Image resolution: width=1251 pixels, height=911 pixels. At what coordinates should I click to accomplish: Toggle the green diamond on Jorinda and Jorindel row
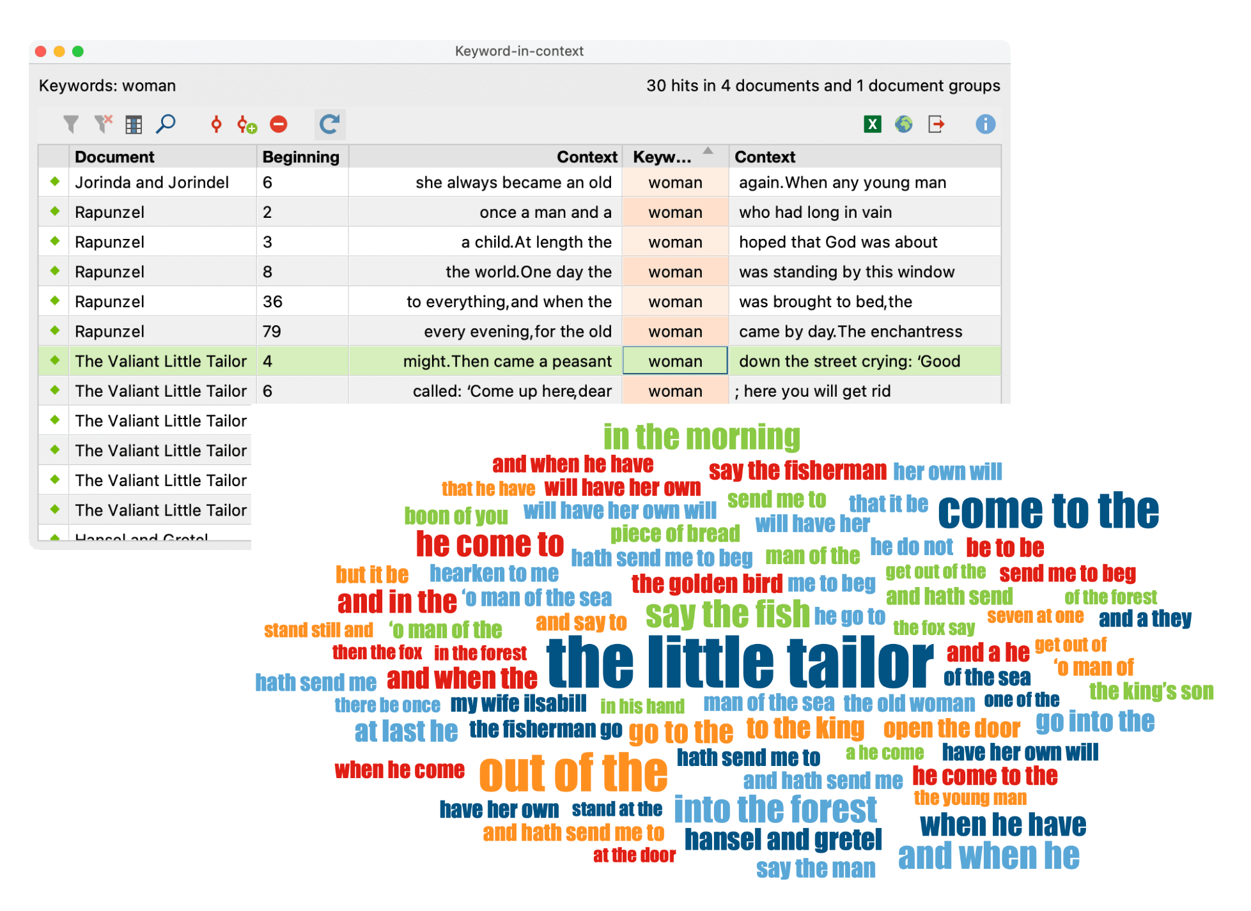pos(54,182)
